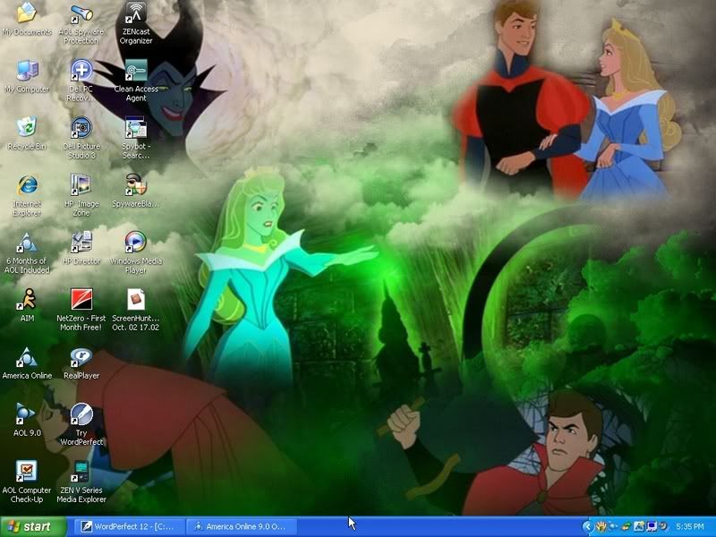Select the AIM running man icon
Viewport: 716px width, 537px height.
[x=27, y=300]
